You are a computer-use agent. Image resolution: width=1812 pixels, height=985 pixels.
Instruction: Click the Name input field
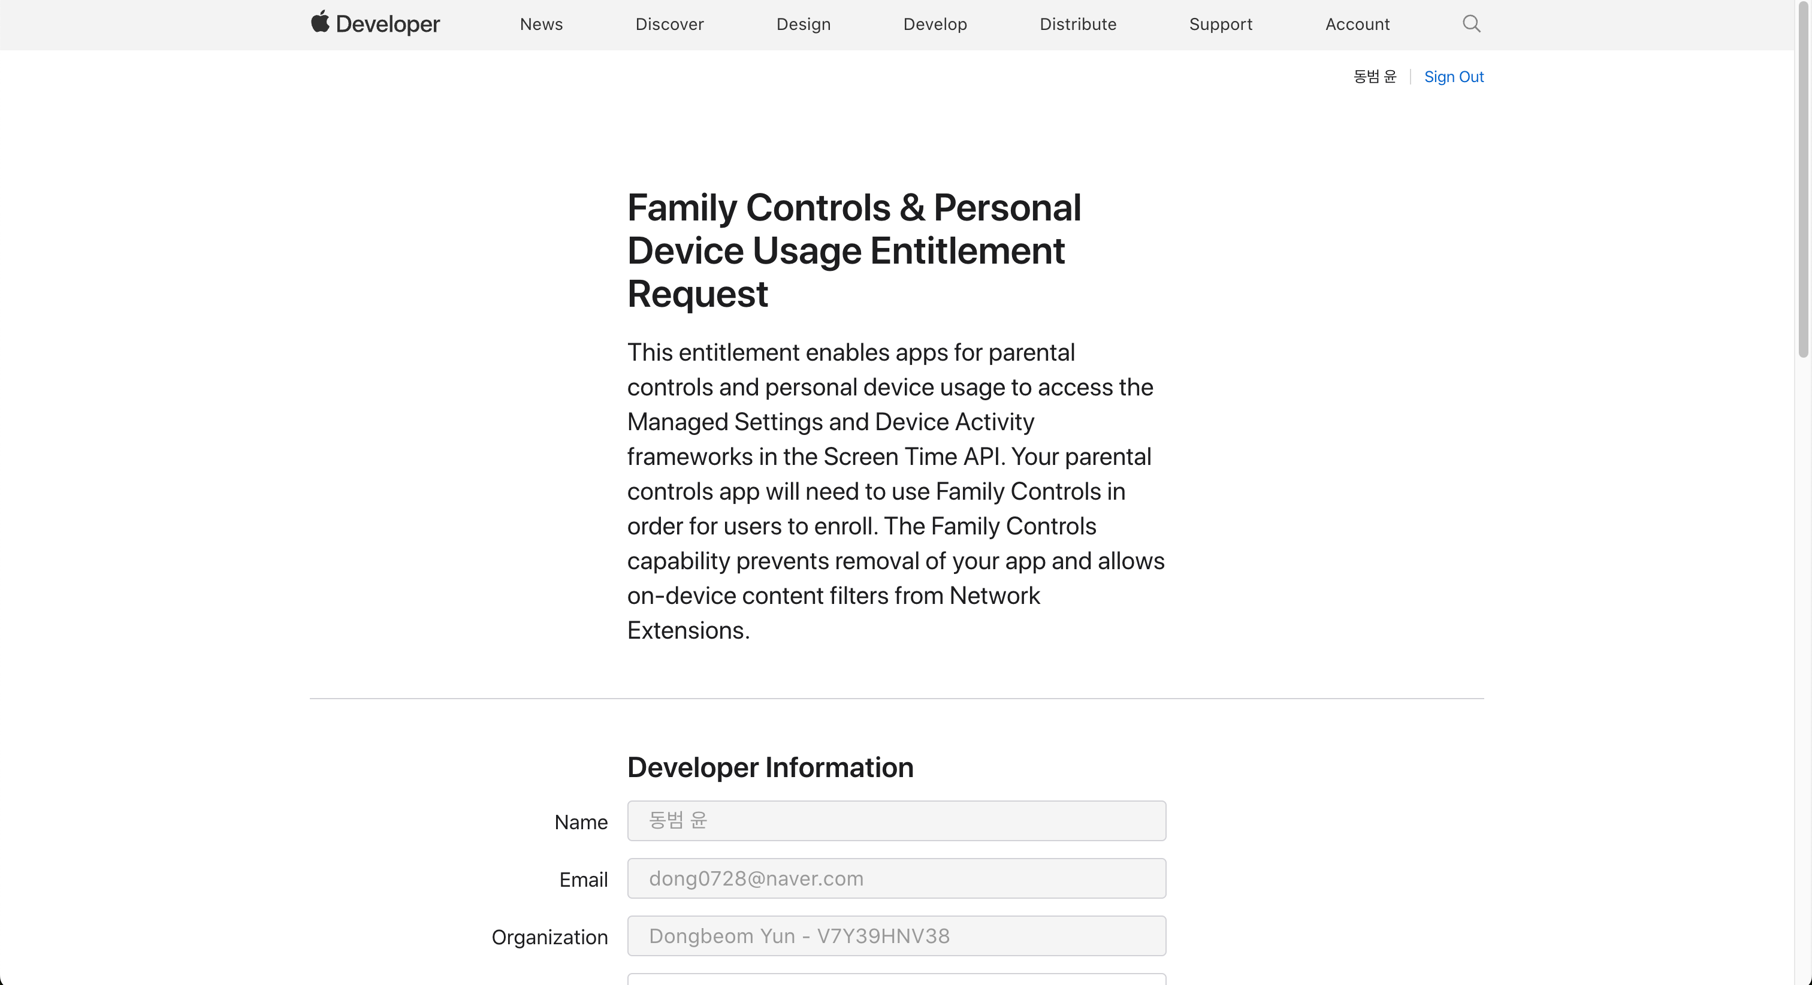(896, 820)
